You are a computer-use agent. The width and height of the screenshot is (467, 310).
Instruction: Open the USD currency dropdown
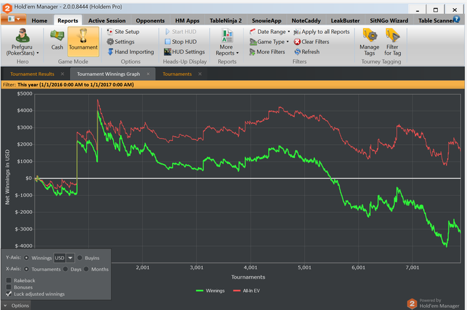[70, 257]
